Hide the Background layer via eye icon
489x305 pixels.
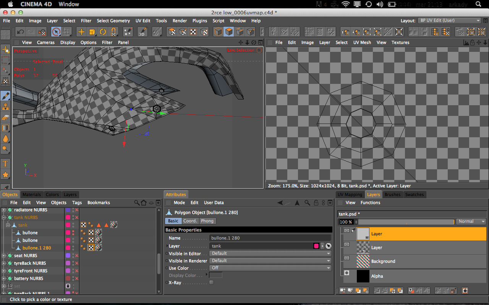pos(347,258)
